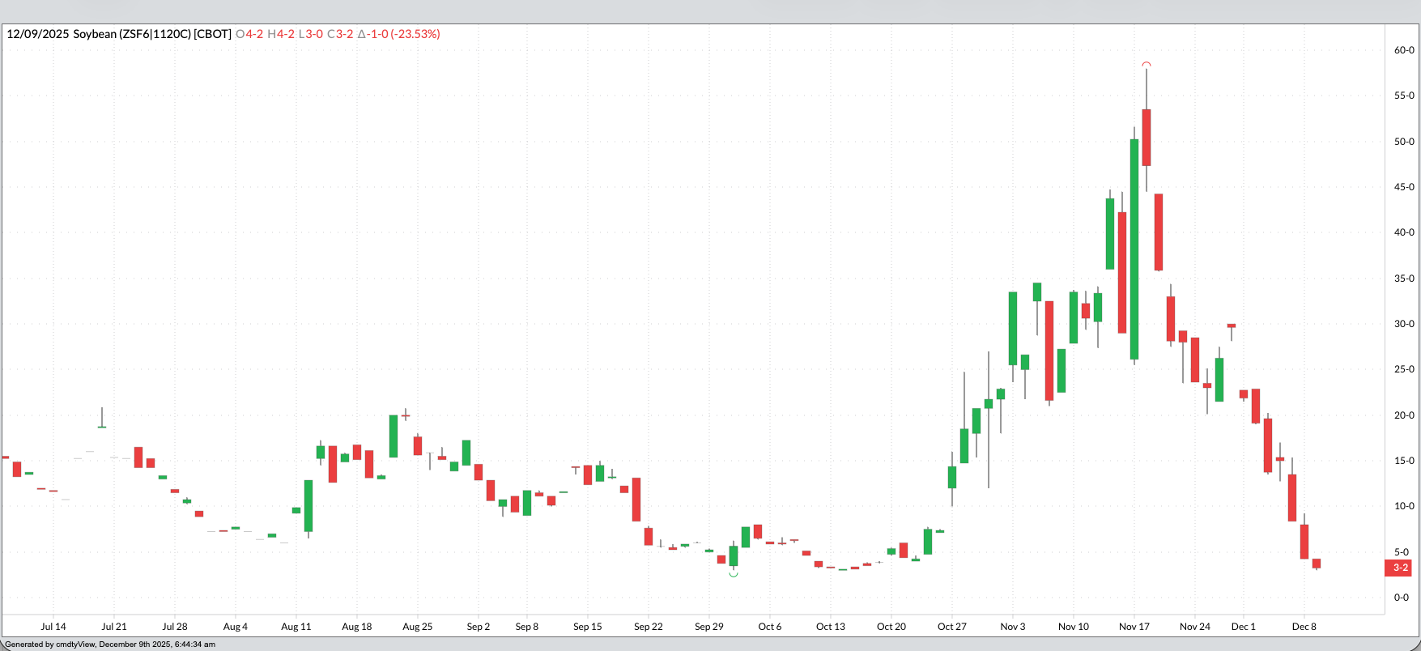
Task: Click the 60-0 label on the price axis
Action: coord(1403,50)
